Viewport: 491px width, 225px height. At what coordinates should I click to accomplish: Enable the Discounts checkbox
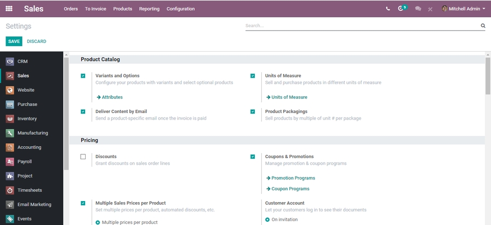click(83, 157)
